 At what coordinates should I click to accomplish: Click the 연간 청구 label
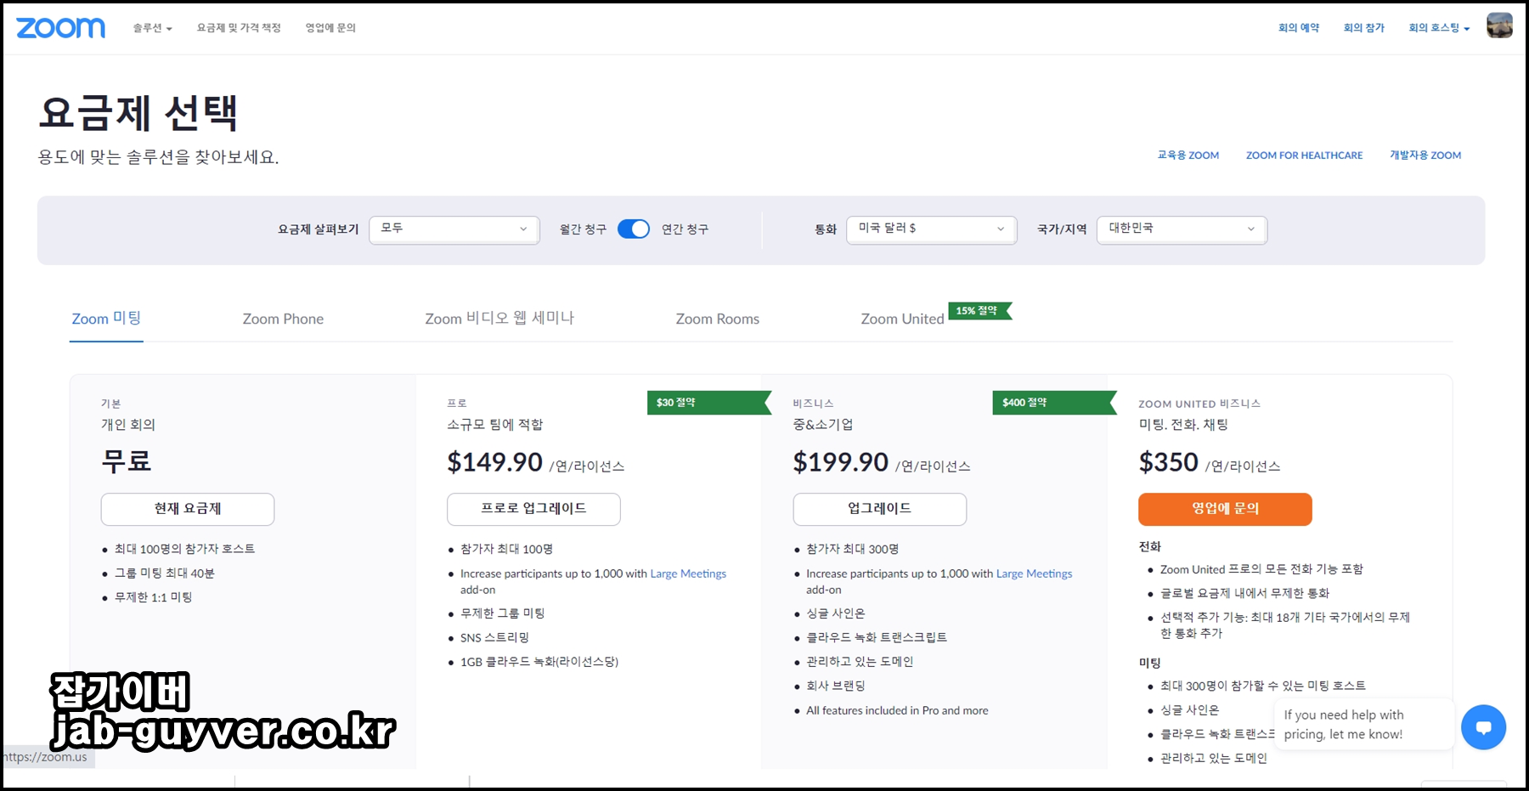click(x=685, y=229)
